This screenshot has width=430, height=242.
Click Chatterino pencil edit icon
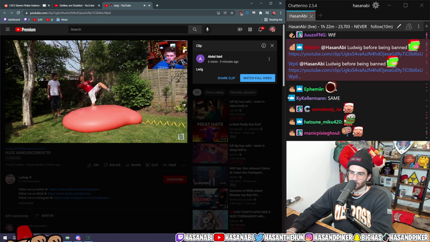(399, 26)
